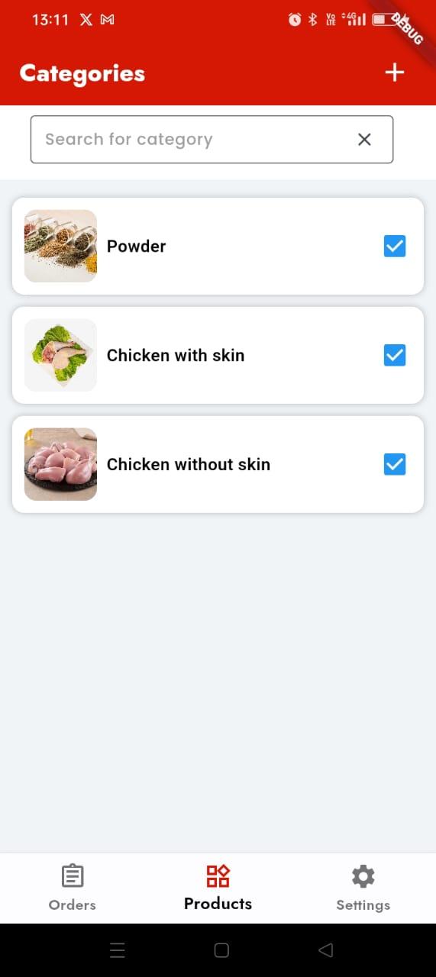Open the Chicken without skin text label

click(189, 464)
